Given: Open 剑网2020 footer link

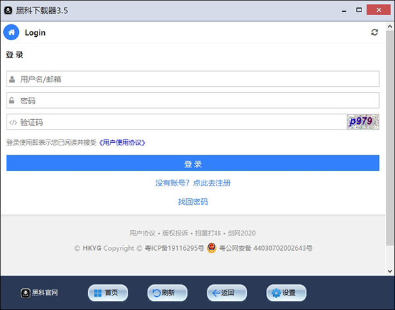Looking at the screenshot, I should click(x=242, y=233).
